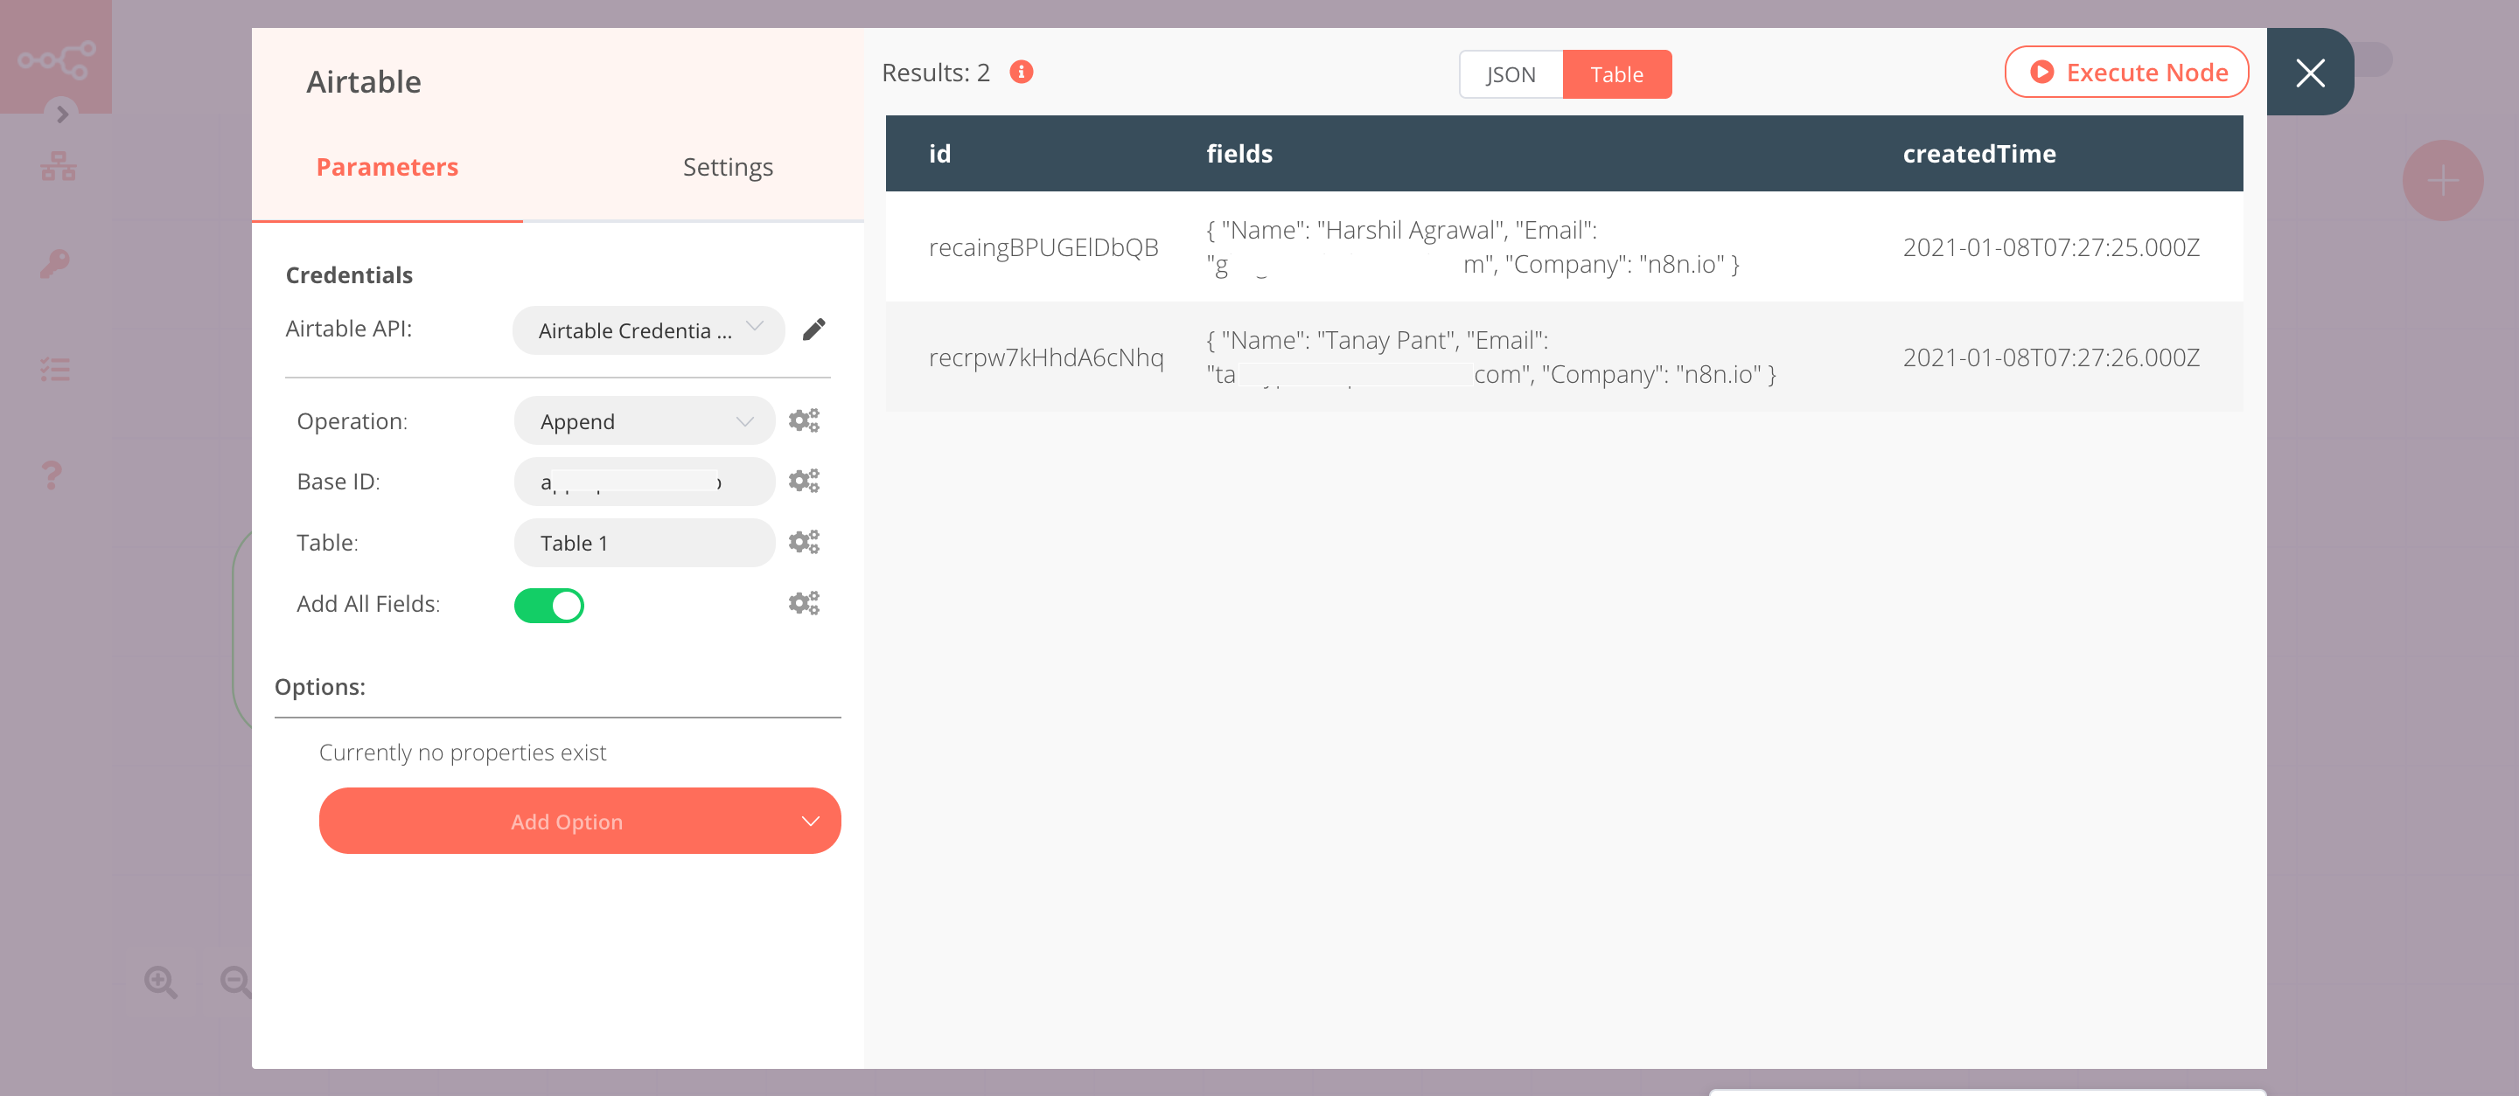This screenshot has height=1096, width=2519.
Task: Click the results info warning icon
Action: pos(1022,71)
